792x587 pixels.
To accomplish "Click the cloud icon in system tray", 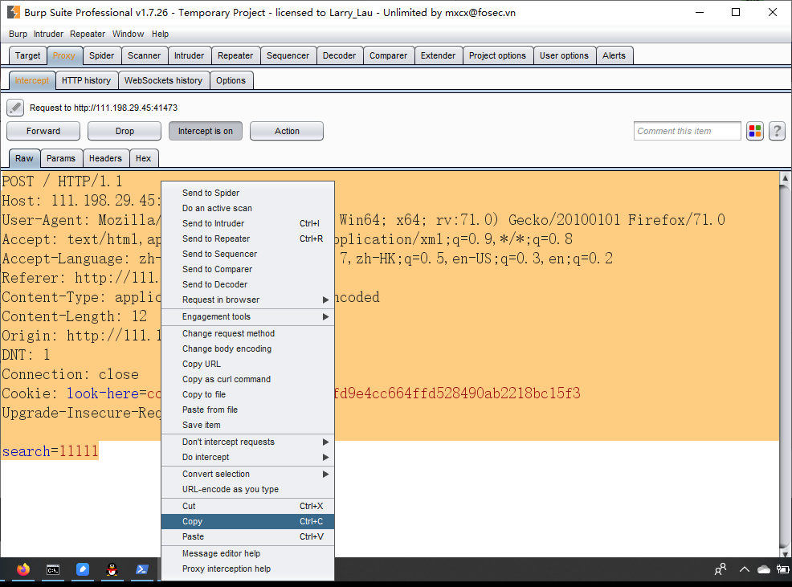I will 764,569.
